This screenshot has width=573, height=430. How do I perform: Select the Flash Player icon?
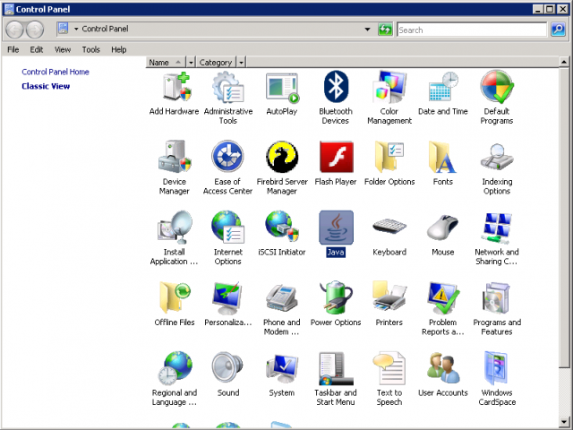click(x=336, y=164)
